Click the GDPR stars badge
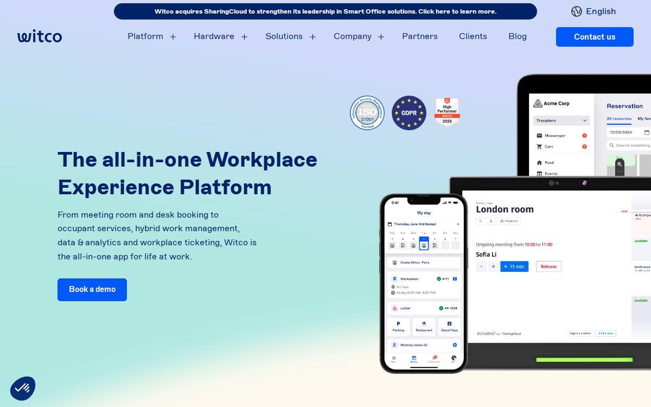 (x=409, y=113)
